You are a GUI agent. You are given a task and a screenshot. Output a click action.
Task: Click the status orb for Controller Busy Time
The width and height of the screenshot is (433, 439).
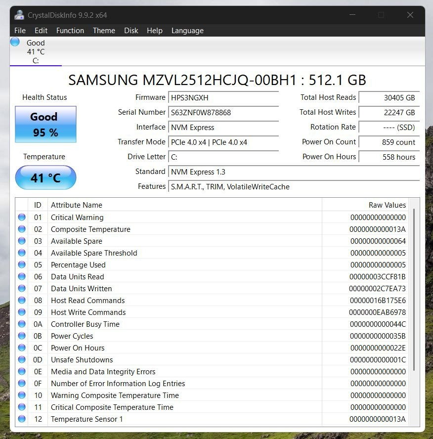click(22, 324)
